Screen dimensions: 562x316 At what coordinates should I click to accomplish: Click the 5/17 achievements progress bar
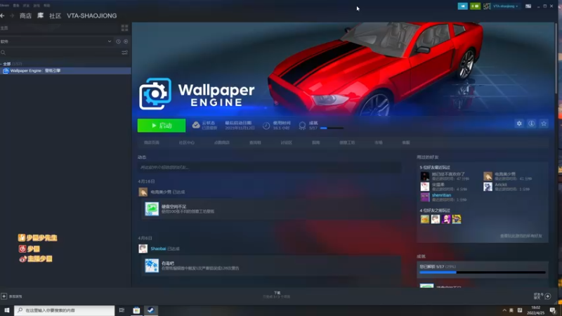483,272
